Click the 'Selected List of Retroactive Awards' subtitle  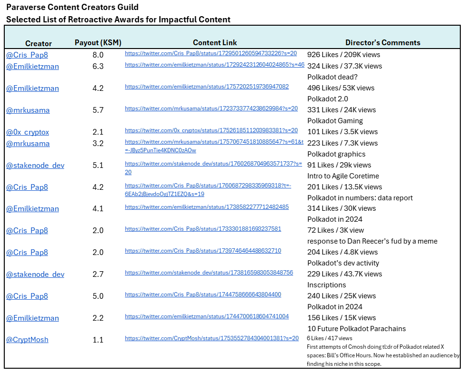(x=118, y=20)
